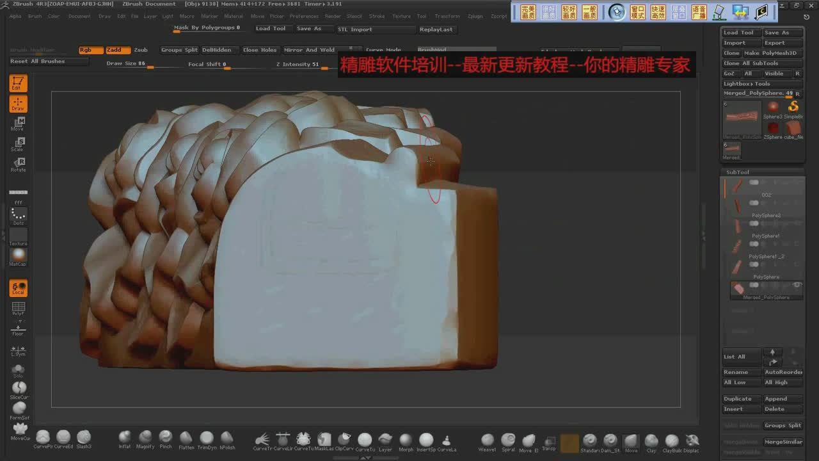Select the ClayBuildup brush
Screen dimensions: 819x461
click(672, 442)
